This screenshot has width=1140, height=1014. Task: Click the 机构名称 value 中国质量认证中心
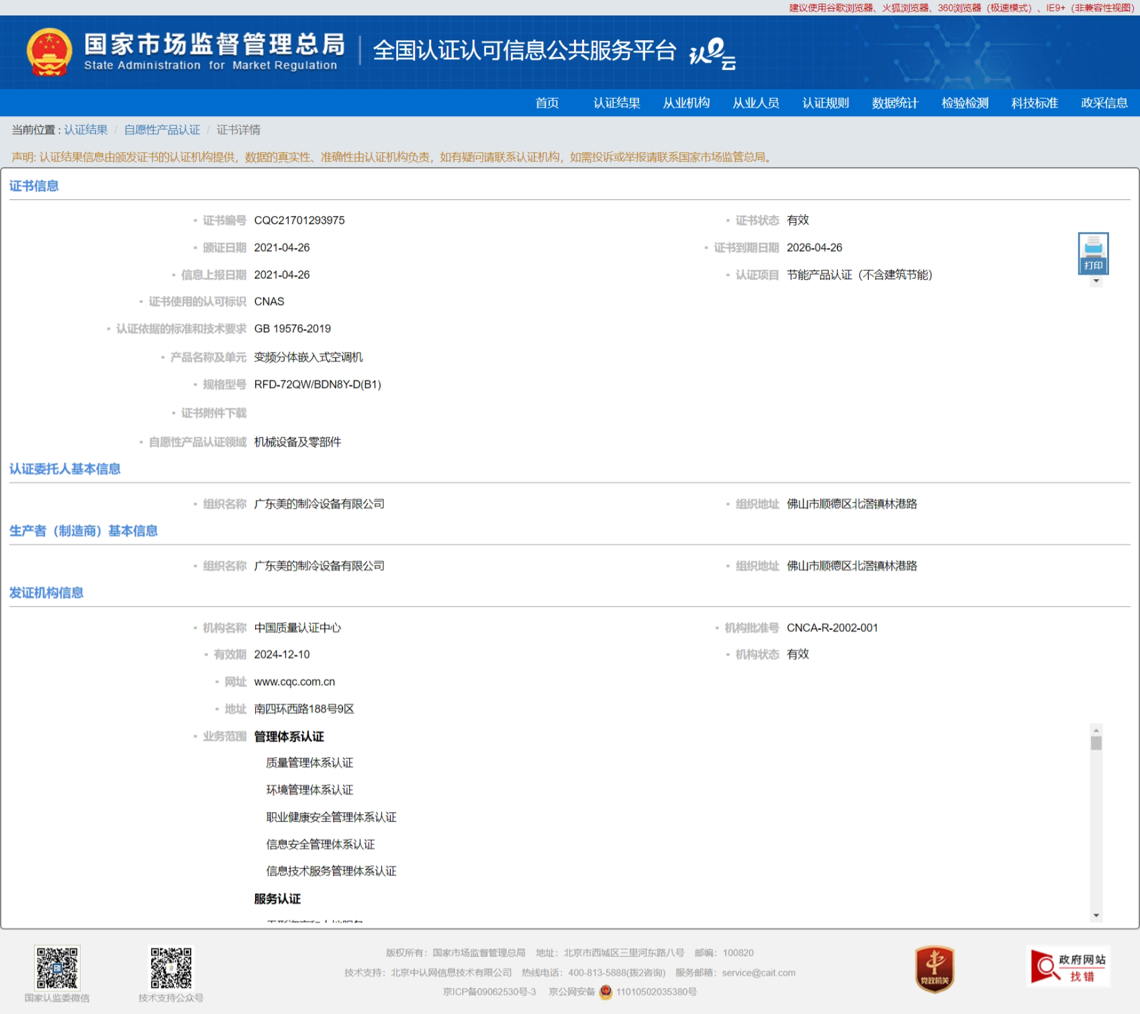[x=297, y=627]
